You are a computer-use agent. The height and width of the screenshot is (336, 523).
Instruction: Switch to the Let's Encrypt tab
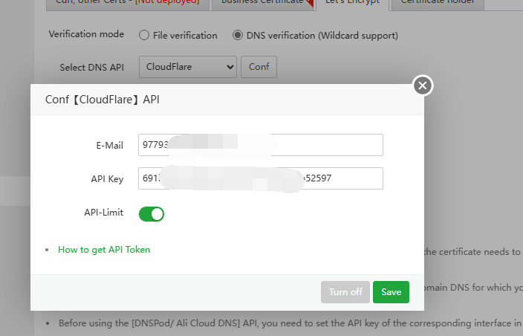[352, 3]
